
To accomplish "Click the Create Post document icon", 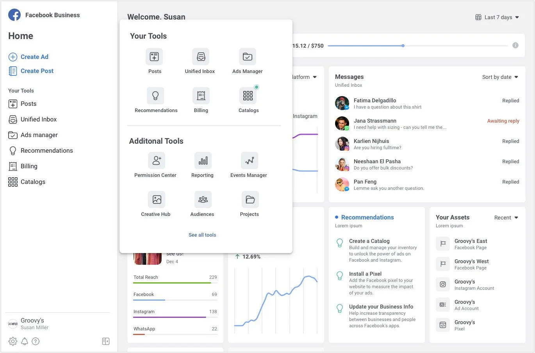I will click(x=13, y=71).
